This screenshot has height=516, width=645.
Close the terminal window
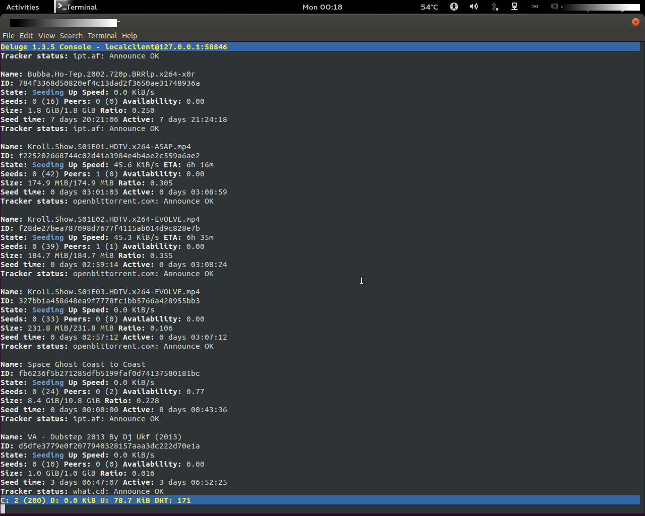tap(635, 22)
